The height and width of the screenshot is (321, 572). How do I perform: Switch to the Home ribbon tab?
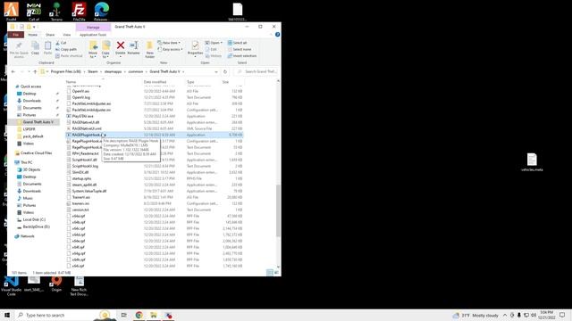(32, 35)
